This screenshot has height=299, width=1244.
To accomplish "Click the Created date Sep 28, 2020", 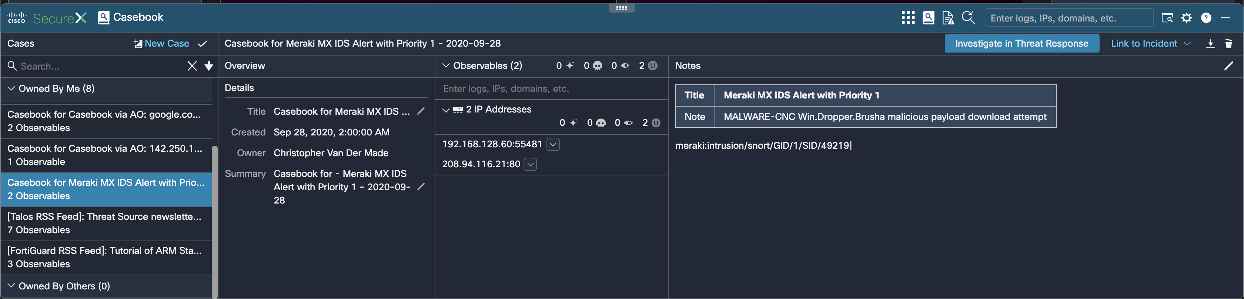I will [331, 132].
